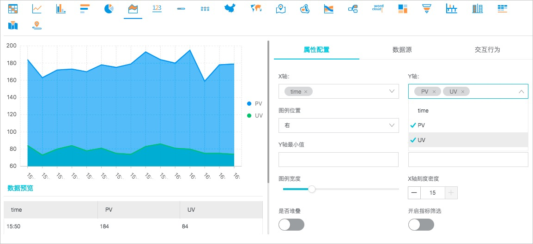The image size is (533, 244).
Task: Click the Y轴最小值 input field
Action: pos(338,160)
